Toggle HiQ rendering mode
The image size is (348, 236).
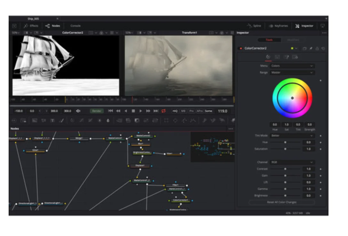pos(175,111)
